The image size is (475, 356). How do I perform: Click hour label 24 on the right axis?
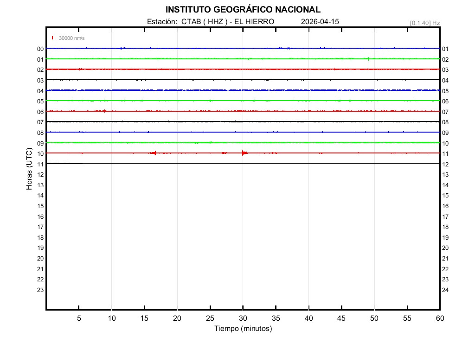click(445, 290)
